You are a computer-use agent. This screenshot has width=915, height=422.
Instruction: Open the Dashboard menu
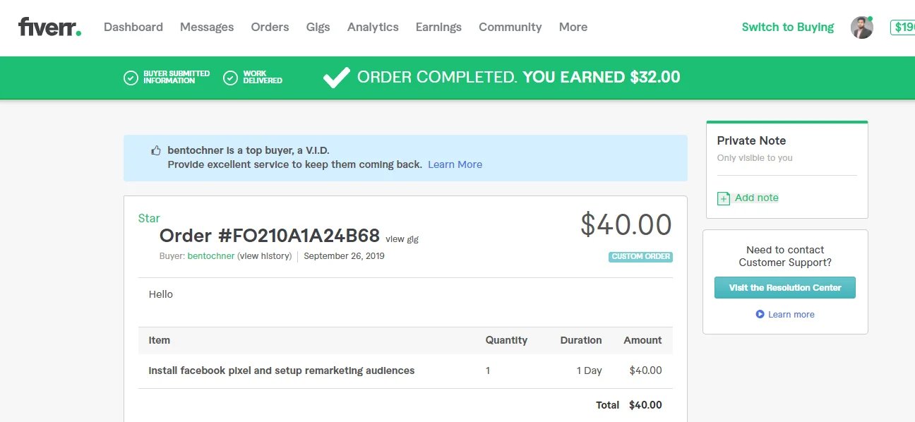133,27
